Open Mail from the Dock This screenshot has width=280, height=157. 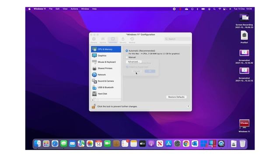tap(72, 143)
